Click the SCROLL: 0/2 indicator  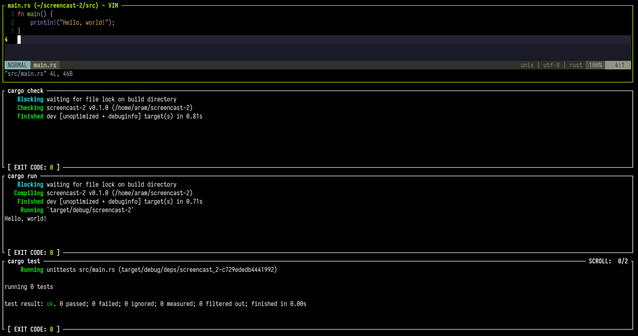pyautogui.click(x=608, y=261)
